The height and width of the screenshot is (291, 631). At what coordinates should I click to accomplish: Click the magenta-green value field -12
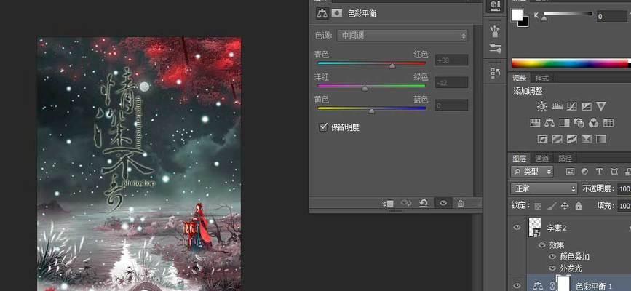[451, 82]
